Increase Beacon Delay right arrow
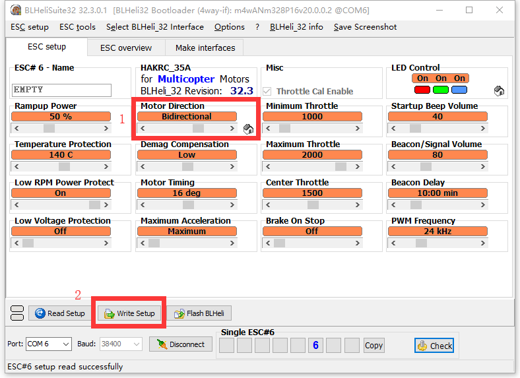 point(483,205)
